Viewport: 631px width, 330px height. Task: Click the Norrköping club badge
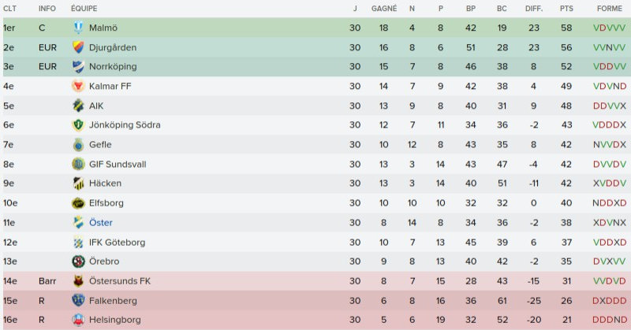click(78, 67)
